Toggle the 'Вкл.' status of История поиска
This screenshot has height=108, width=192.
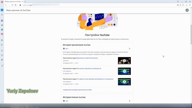click(x=65, y=101)
